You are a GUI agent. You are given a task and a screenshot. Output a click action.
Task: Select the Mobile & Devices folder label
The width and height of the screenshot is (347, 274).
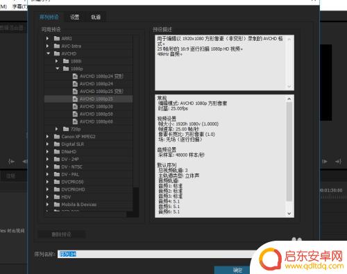click(79, 205)
